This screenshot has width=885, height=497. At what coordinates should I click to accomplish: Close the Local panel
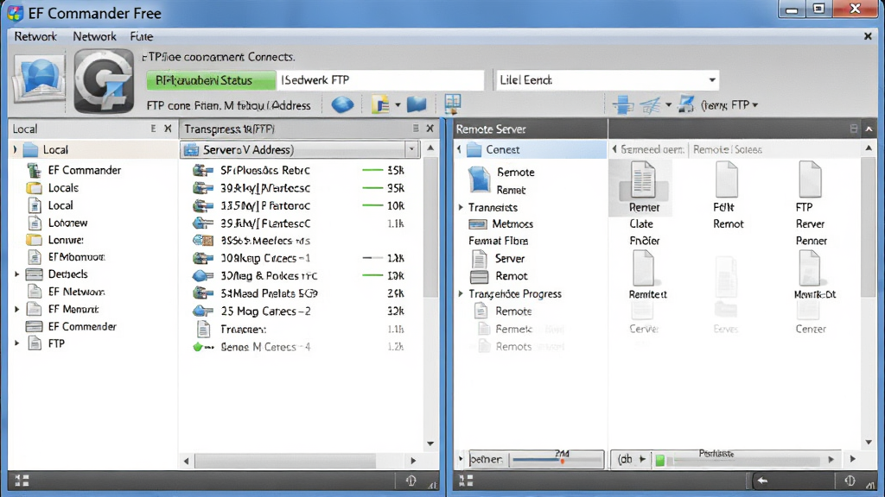tap(168, 129)
